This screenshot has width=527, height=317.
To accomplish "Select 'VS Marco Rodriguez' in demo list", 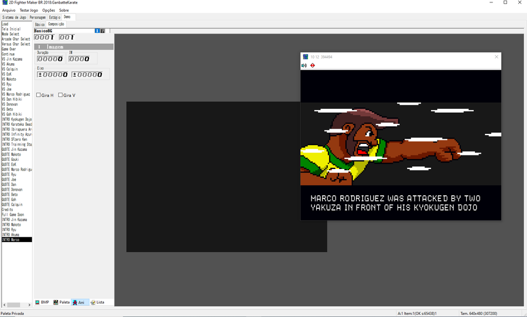I will coord(17,94).
